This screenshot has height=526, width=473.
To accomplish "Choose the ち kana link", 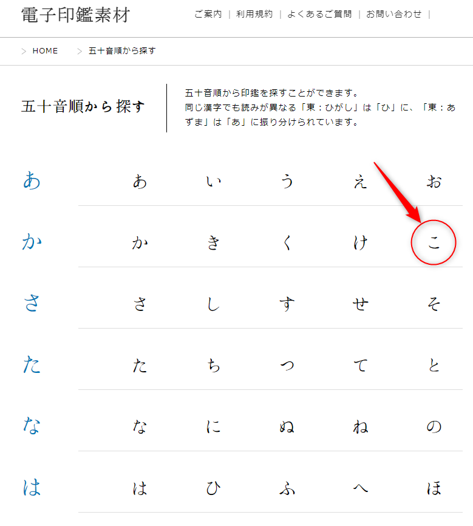I will tap(213, 365).
